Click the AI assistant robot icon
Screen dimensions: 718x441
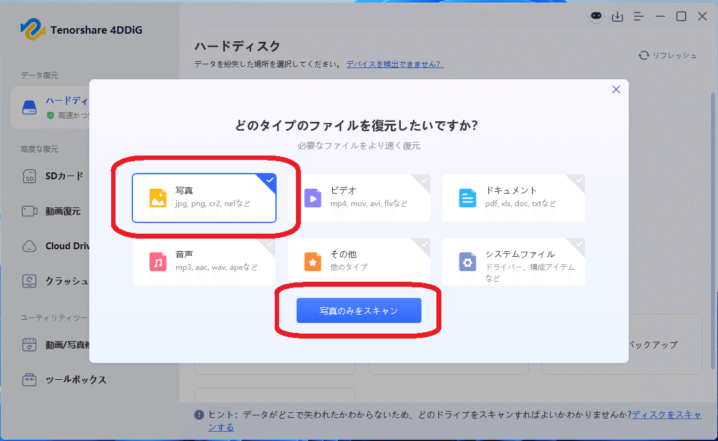click(x=596, y=17)
